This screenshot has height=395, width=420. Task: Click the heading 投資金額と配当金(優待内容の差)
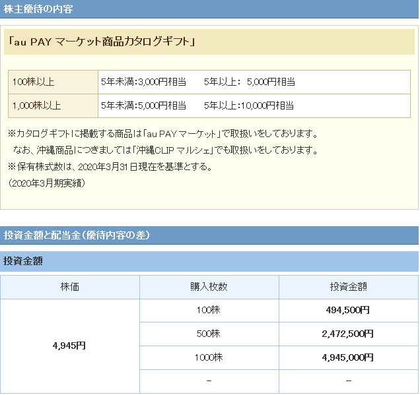point(77,235)
